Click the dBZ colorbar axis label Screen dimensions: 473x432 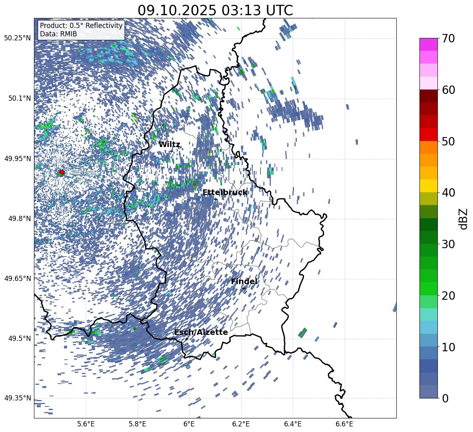(x=463, y=219)
